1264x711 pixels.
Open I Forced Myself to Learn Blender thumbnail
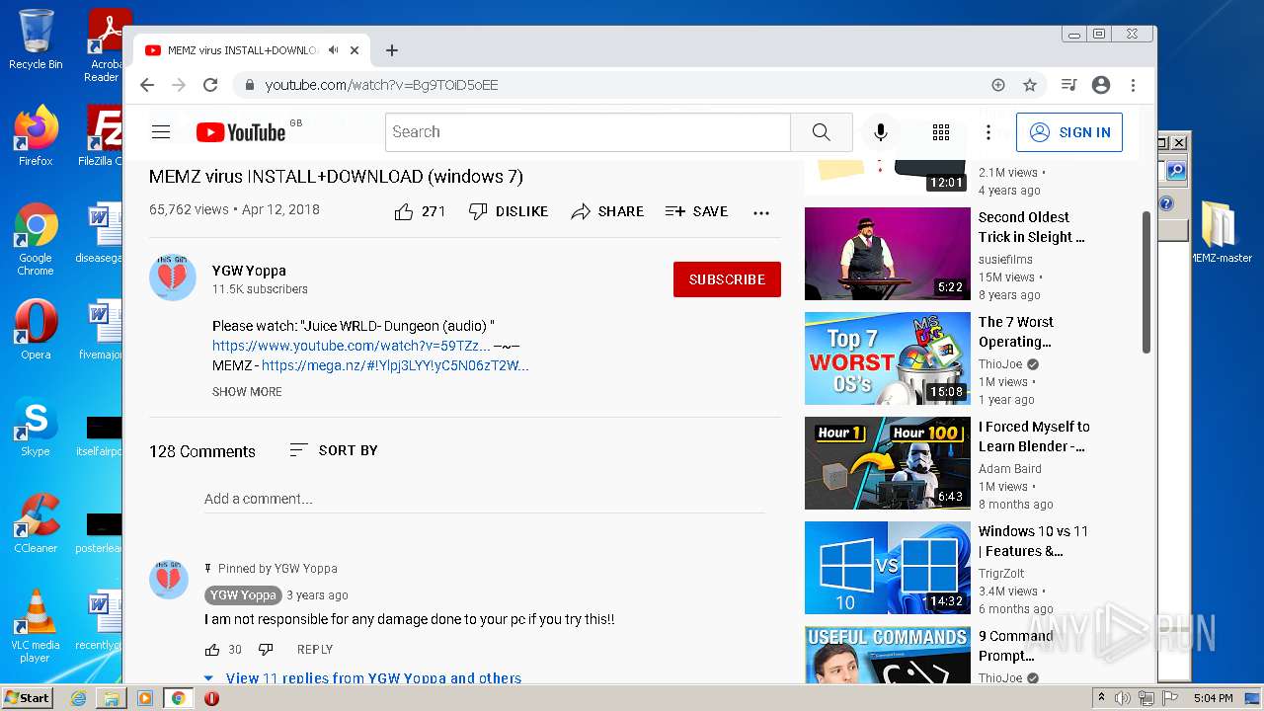pos(888,463)
